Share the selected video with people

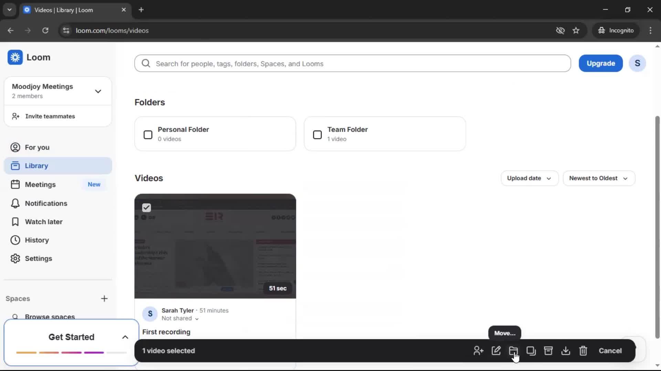pyautogui.click(x=478, y=351)
